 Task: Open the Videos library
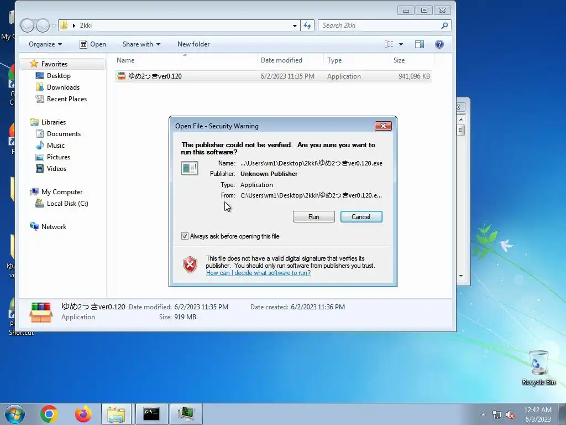[56, 168]
